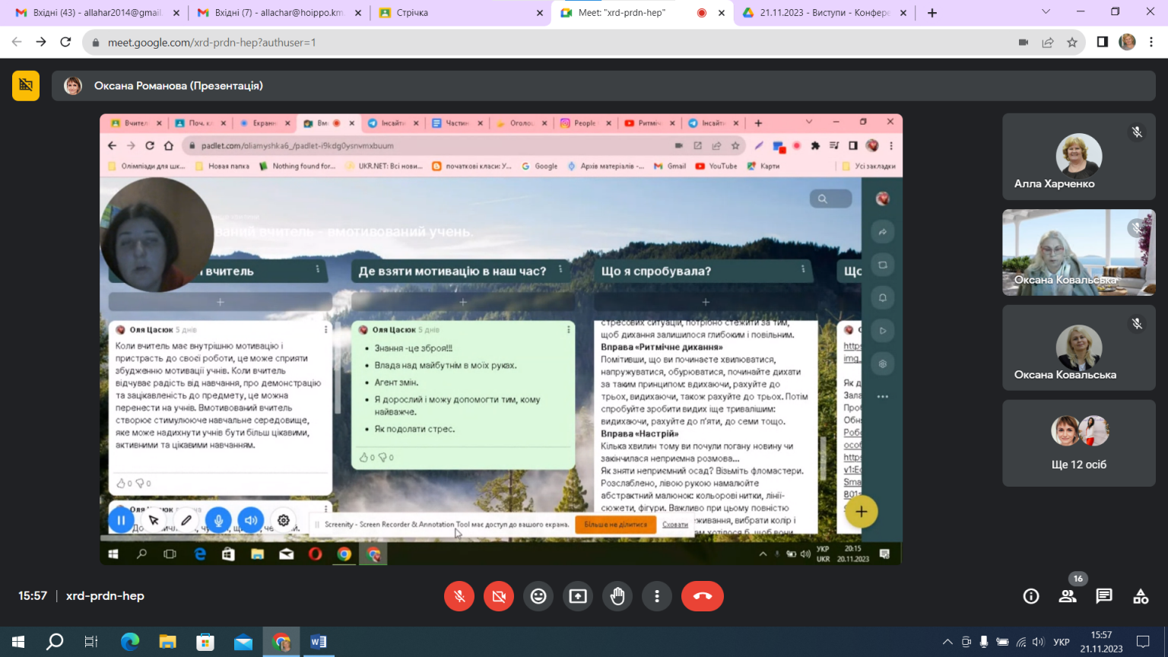
Task: Open the emoji reactions button
Action: (x=538, y=596)
